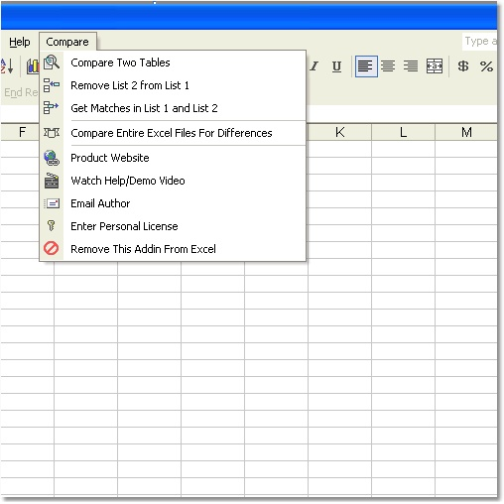Viewport: 504px width, 504px height.
Task: Click the Sort Ascending A-Z toolbar icon
Action: tap(7, 66)
